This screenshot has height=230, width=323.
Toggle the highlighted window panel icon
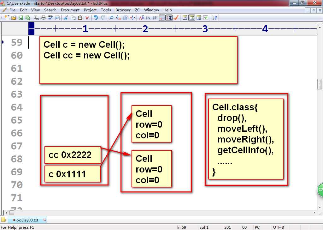(x=192, y=18)
